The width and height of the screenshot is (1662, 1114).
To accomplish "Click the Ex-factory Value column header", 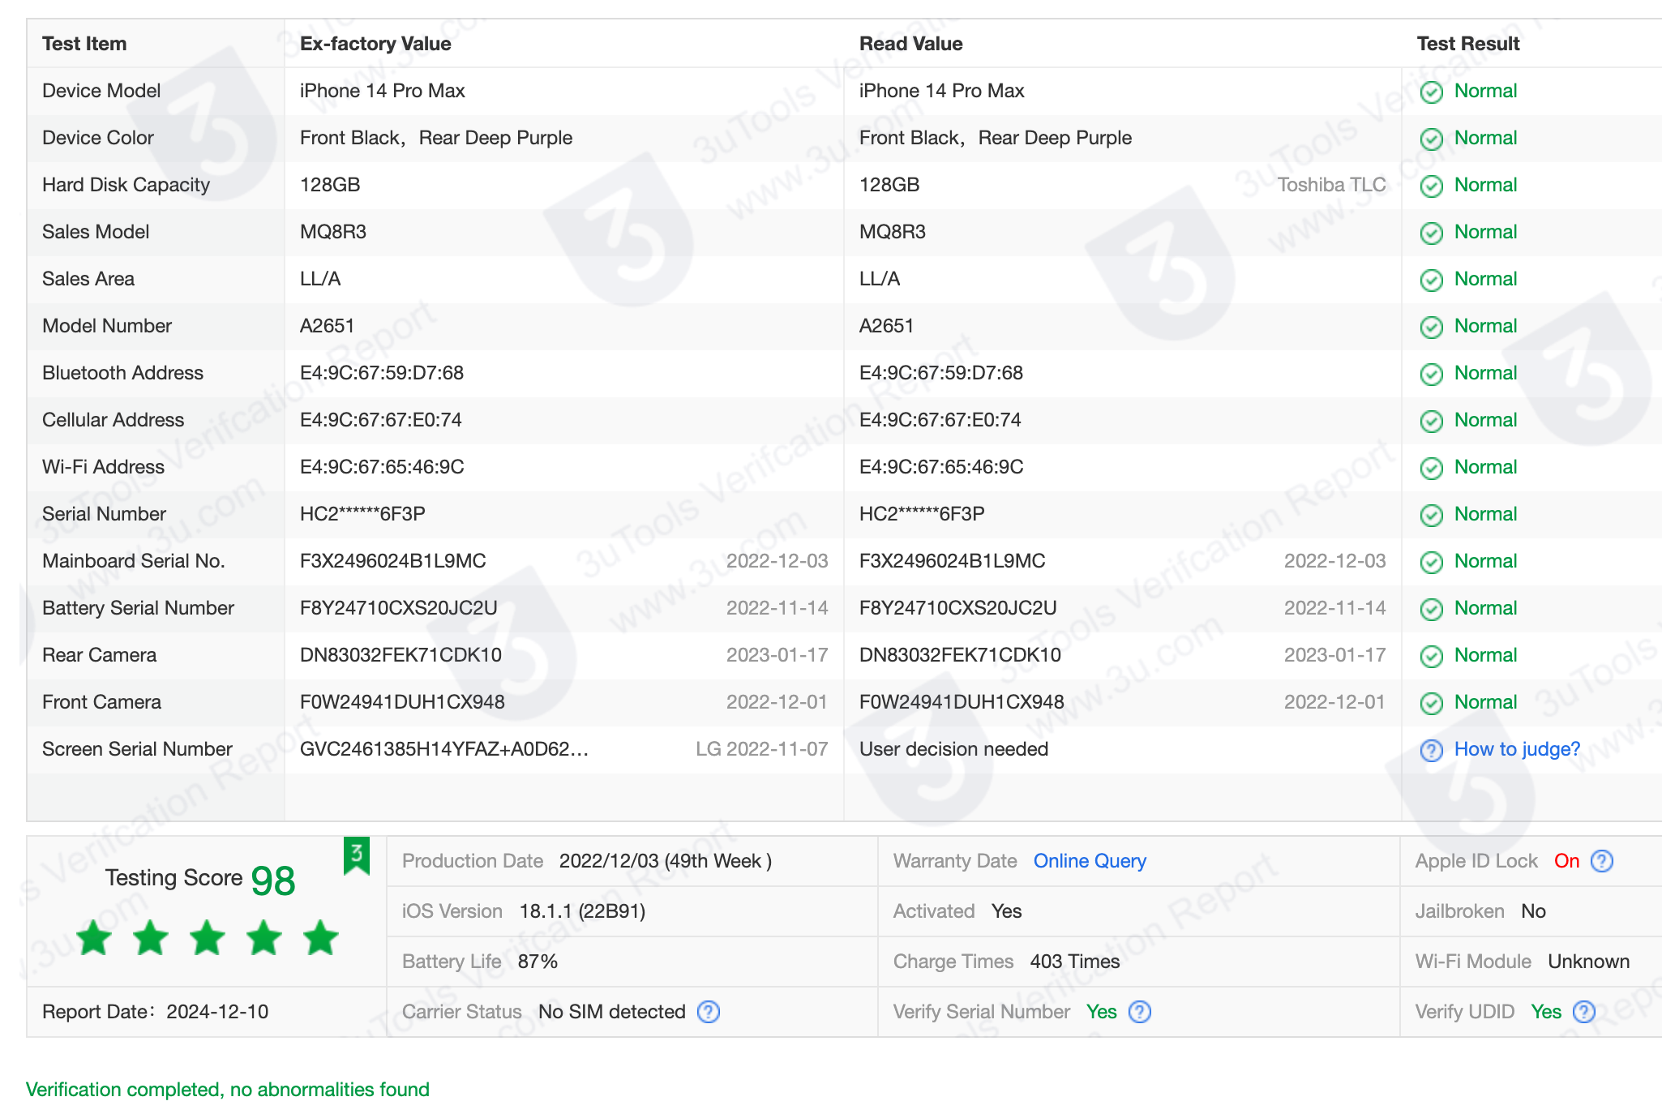I will (375, 44).
